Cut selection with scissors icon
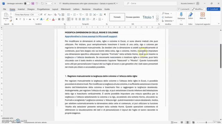222x124 pixels. (x=11, y=14)
